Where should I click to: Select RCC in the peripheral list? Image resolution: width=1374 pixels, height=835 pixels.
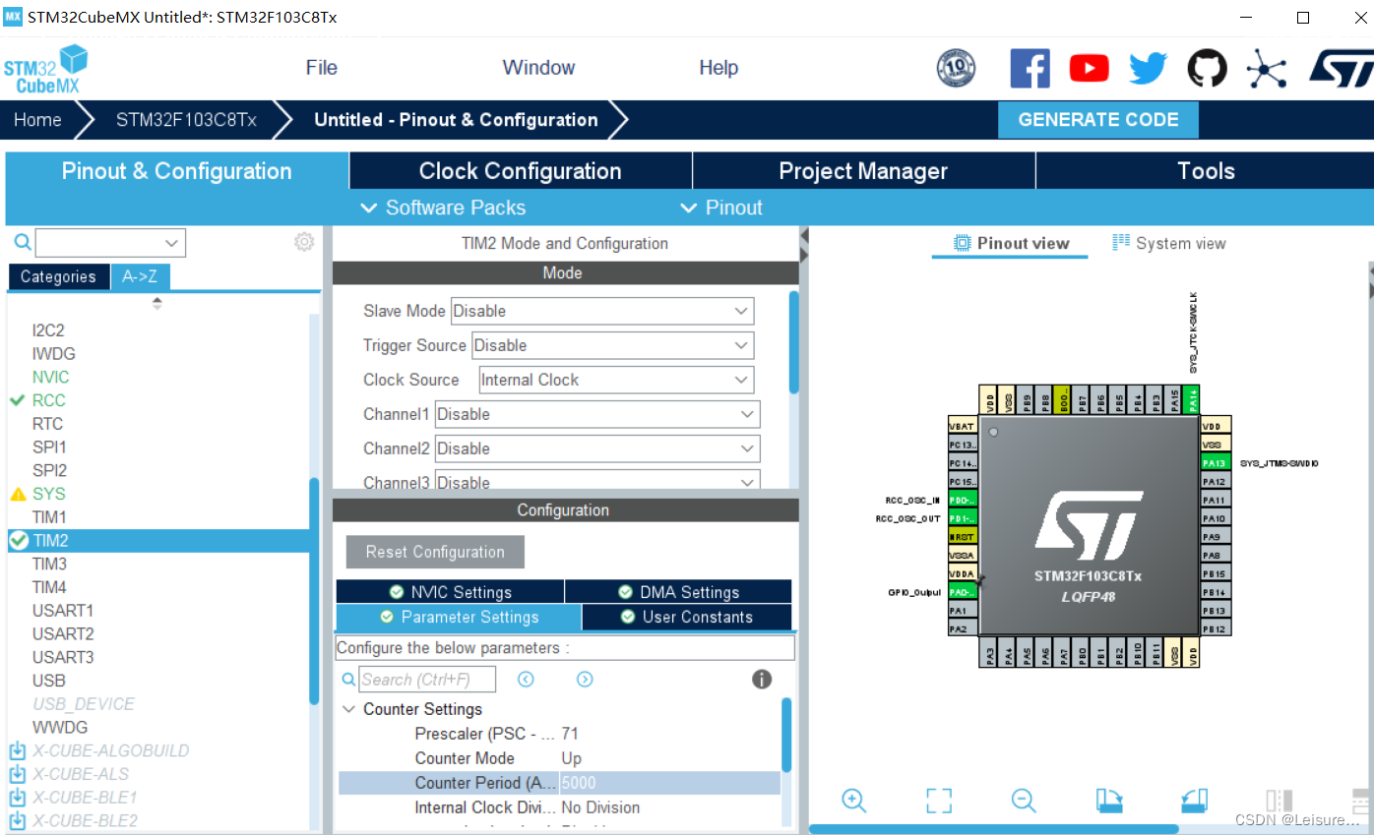pyautogui.click(x=48, y=400)
